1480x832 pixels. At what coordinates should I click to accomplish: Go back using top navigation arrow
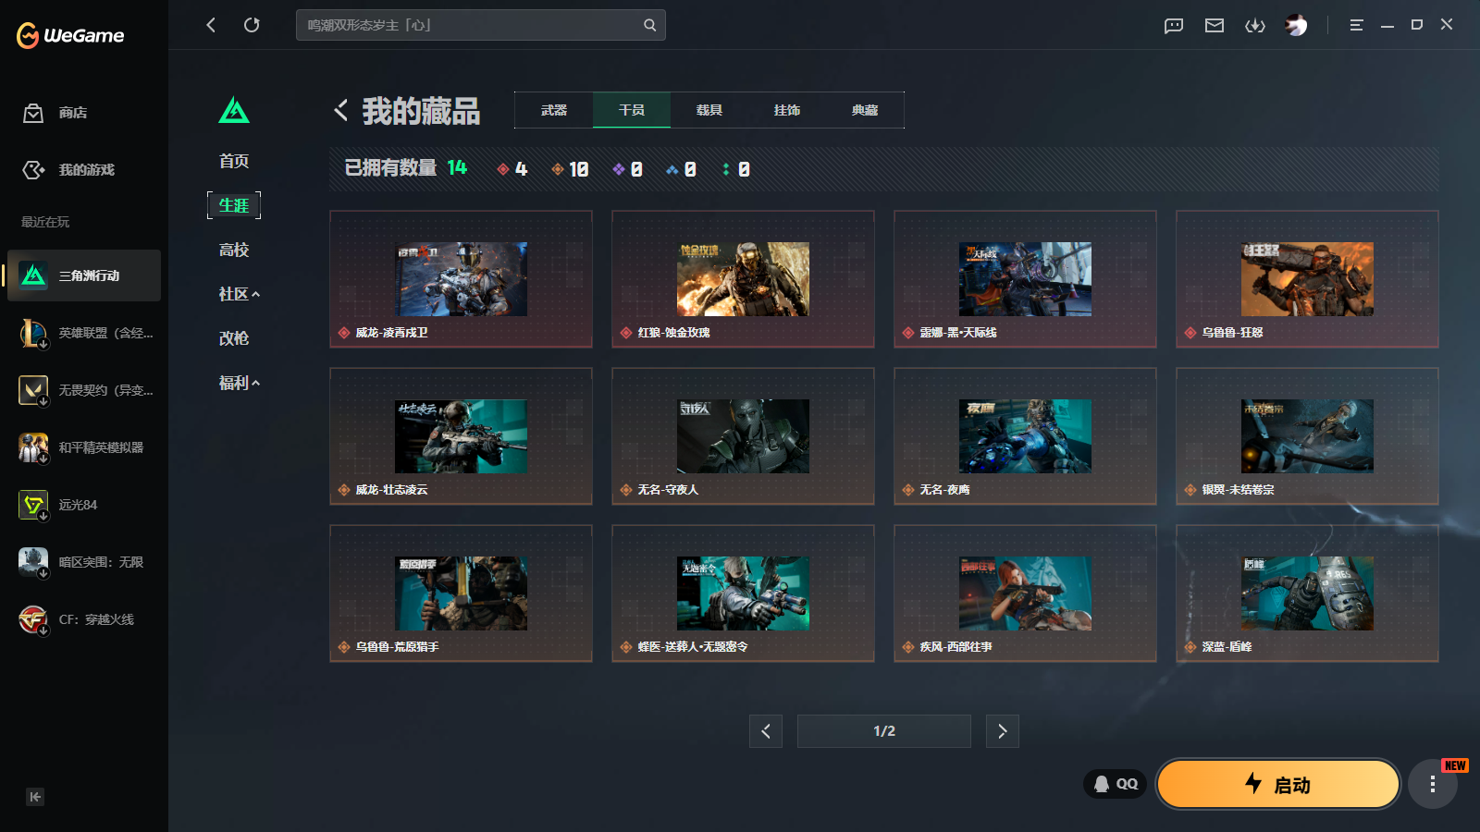click(x=211, y=25)
